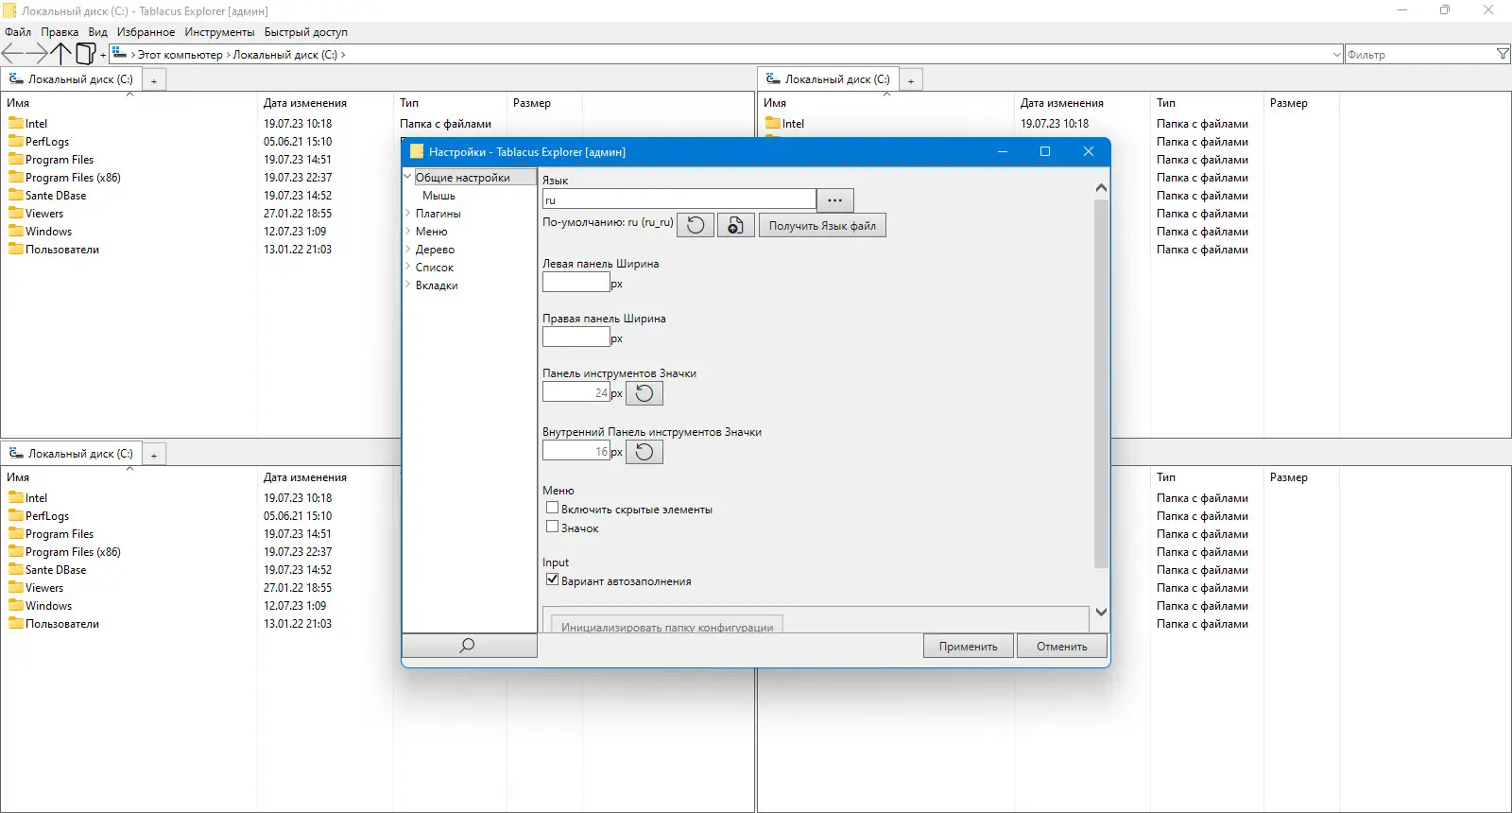Open the 'Быстрый доступ' menu
Screen dimensions: 1512x813
pos(306,32)
